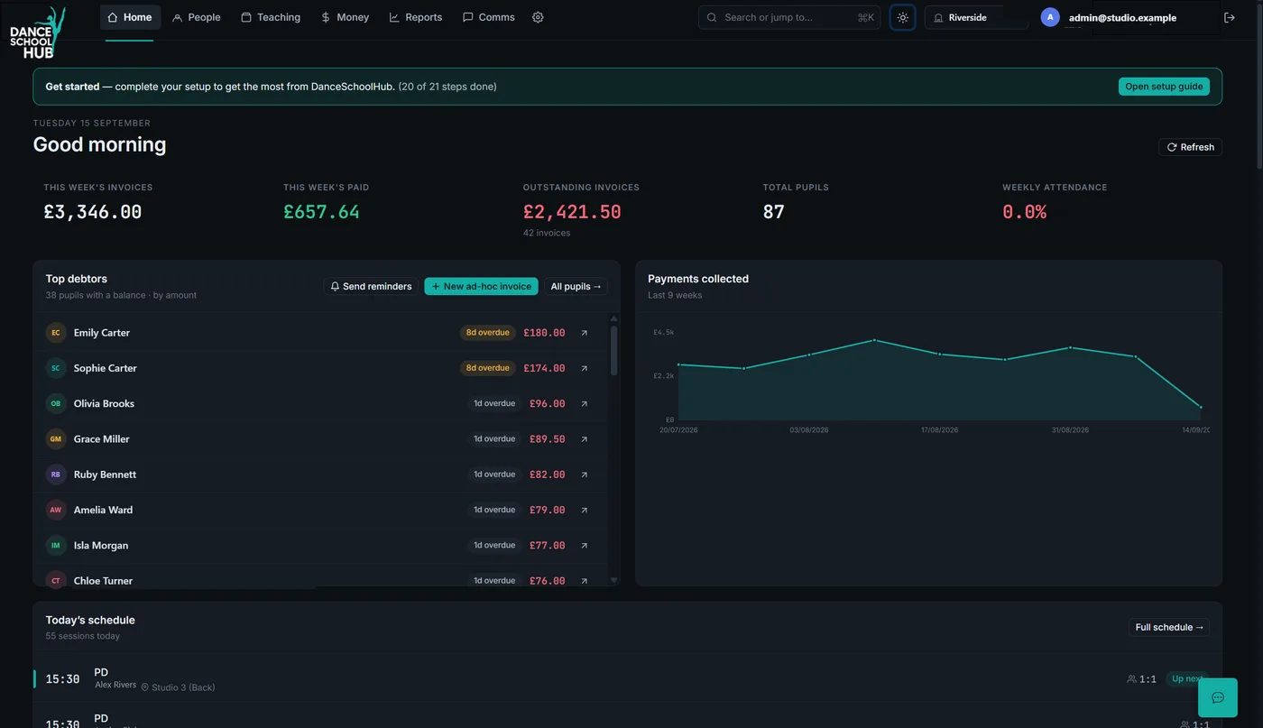Click the logout icon beside the admin email
Screen dimensions: 1263x728
pyautogui.click(x=1229, y=17)
